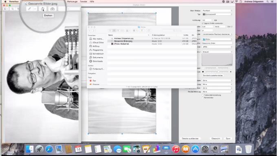Open the sidebar view menu button in Preview
This screenshot has height=156, width=277.
[6, 9]
